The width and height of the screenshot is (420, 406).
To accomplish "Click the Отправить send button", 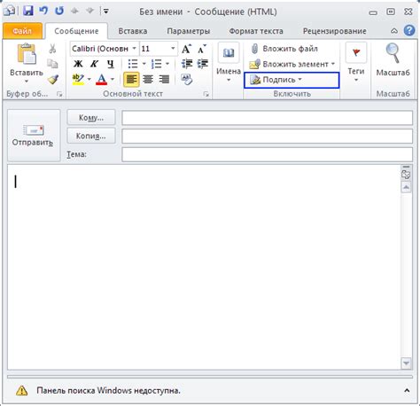I will click(34, 136).
